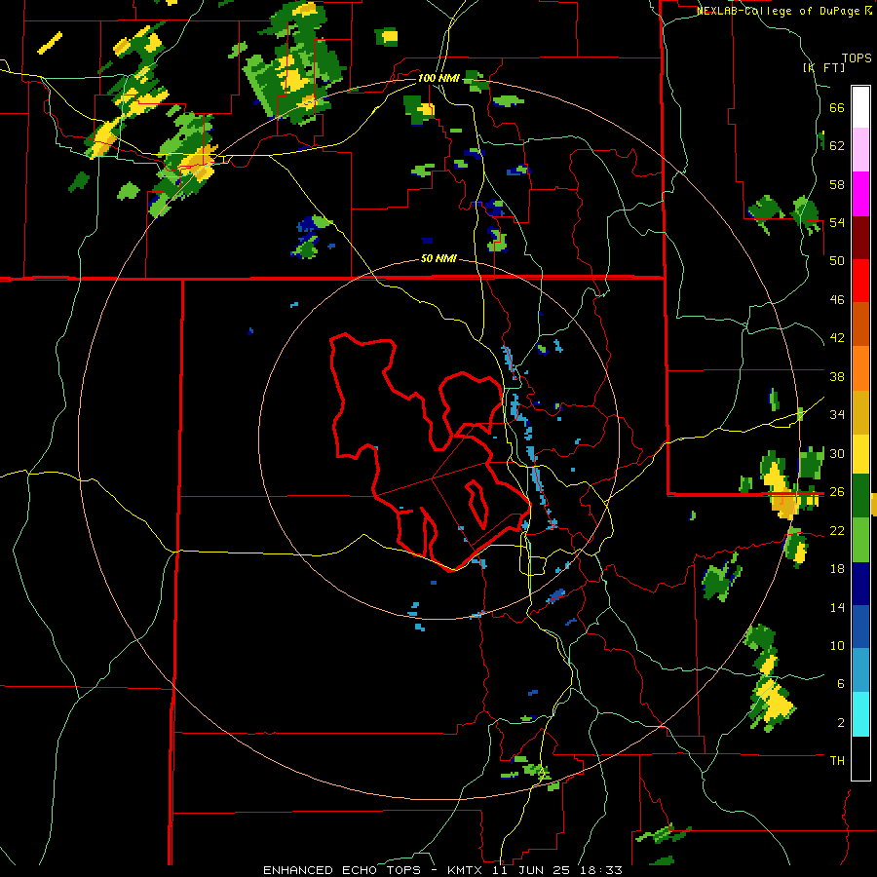Screen dimensions: 877x877
Task: Click the '[K FT]' units label
Action: point(823,67)
